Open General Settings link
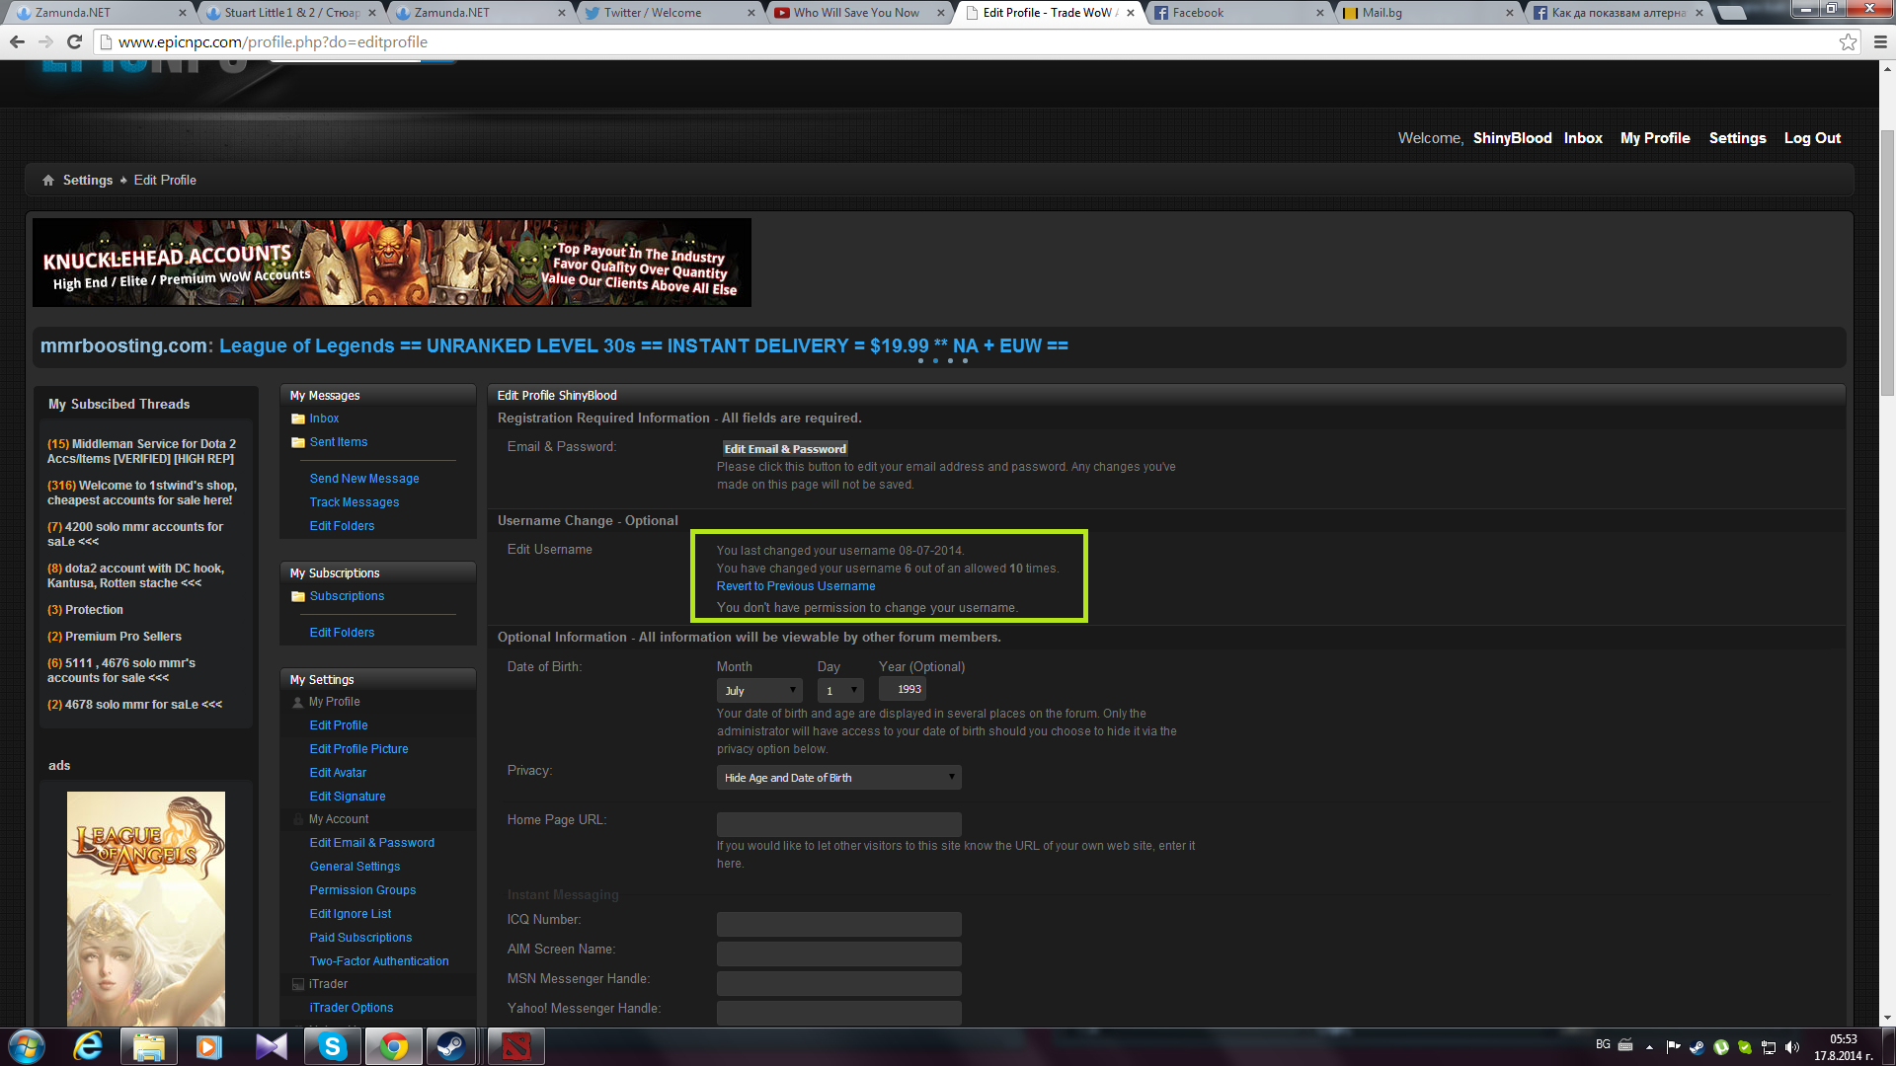This screenshot has height=1066, width=1896. pyautogui.click(x=355, y=867)
